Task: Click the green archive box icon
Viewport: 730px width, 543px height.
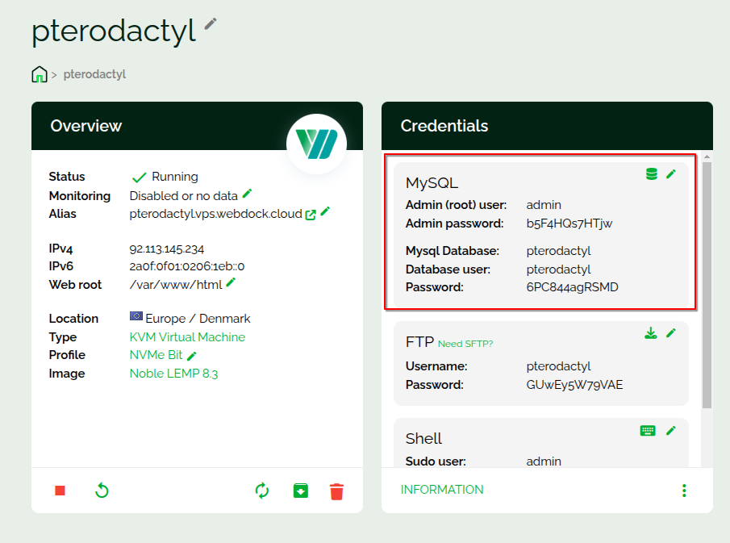Action: click(300, 491)
